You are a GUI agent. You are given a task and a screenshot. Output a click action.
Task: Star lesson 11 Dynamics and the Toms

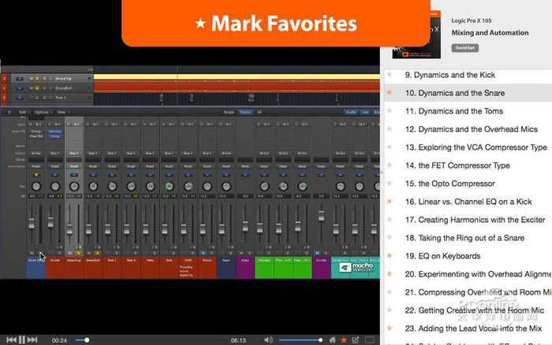click(390, 111)
